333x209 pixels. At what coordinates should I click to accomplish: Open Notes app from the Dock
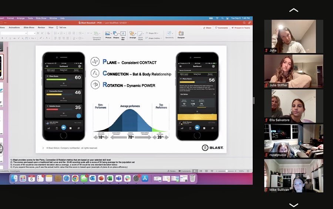(x=49, y=178)
